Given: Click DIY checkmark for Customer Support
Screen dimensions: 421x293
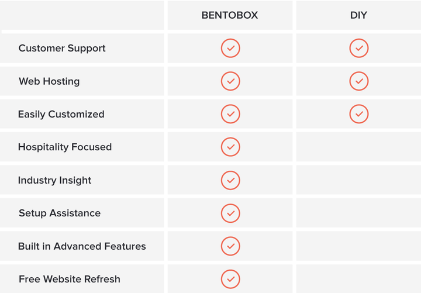Looking at the screenshot, I should coord(358,48).
